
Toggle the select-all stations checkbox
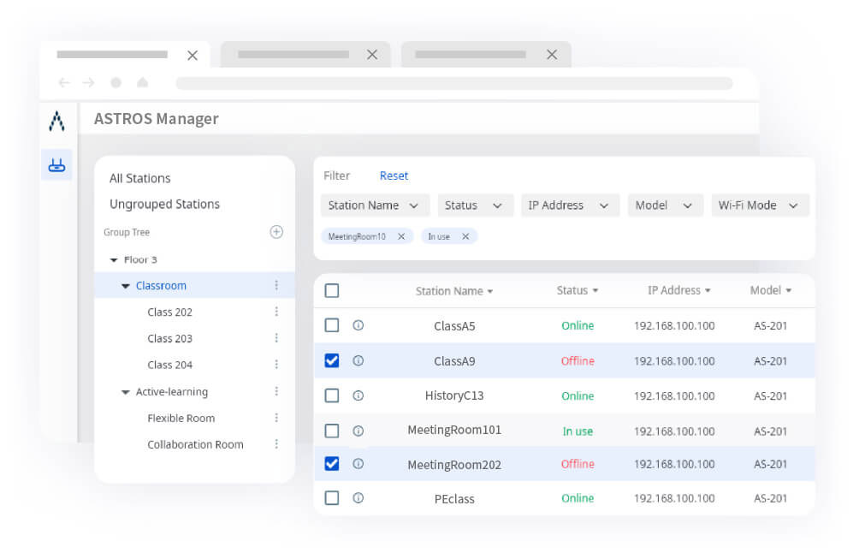pos(332,290)
